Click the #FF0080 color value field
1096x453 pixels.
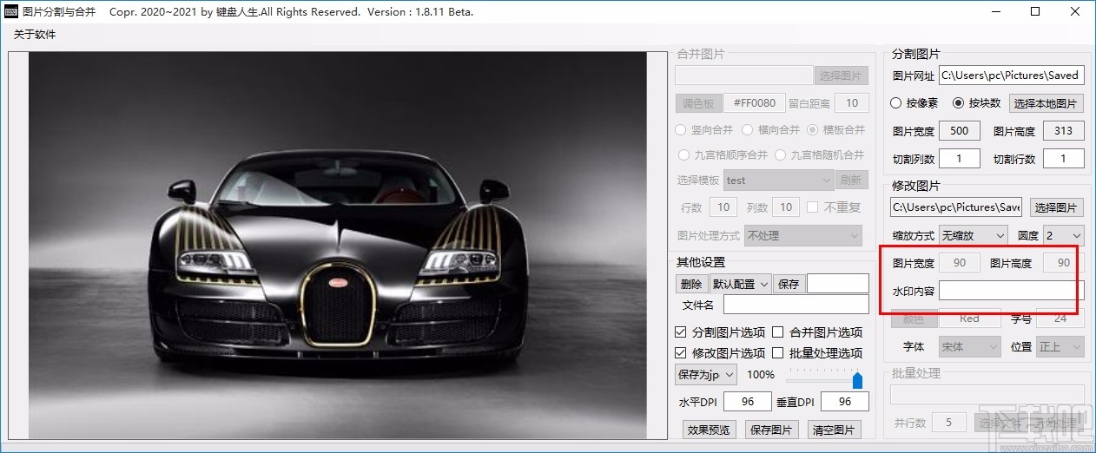[x=755, y=103]
